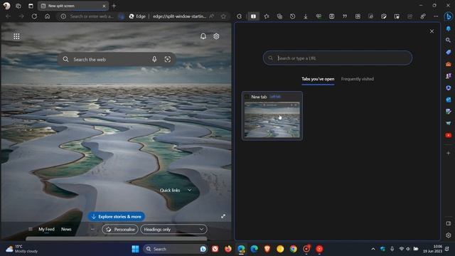Click the quotation marks citation icon
Screen dimensions: 455x256
point(345,16)
